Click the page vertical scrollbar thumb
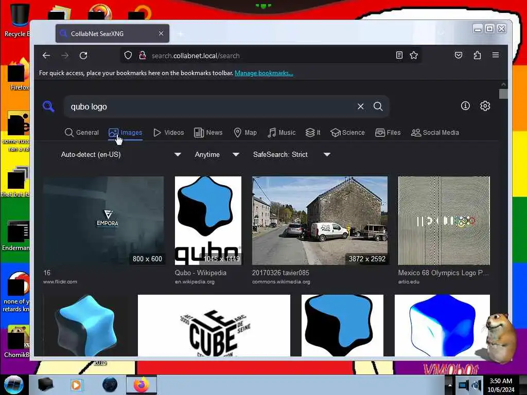The width and height of the screenshot is (527, 395). click(503, 94)
